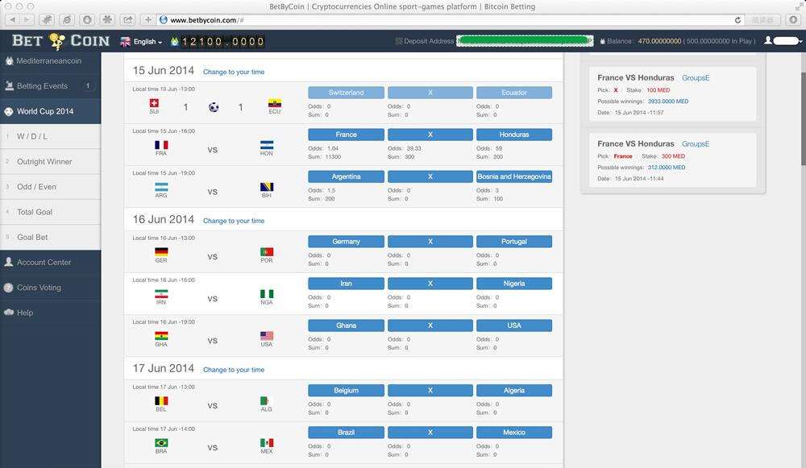Switch to Goal Bet tab
The height and width of the screenshot is (468, 806).
tap(50, 237)
